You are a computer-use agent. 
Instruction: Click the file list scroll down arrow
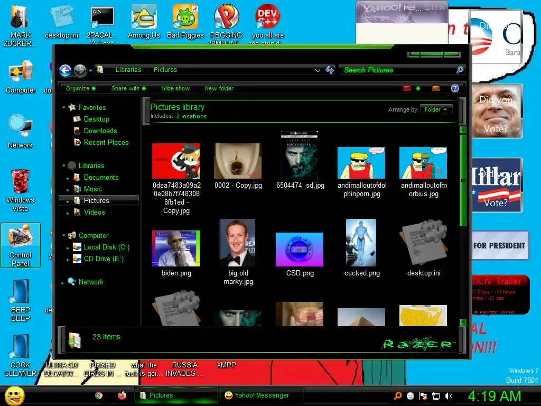(x=463, y=322)
